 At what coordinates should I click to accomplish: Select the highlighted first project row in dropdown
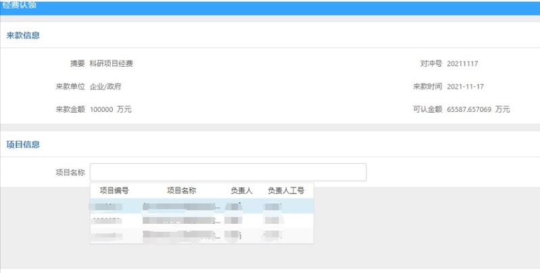pyautogui.click(x=201, y=206)
